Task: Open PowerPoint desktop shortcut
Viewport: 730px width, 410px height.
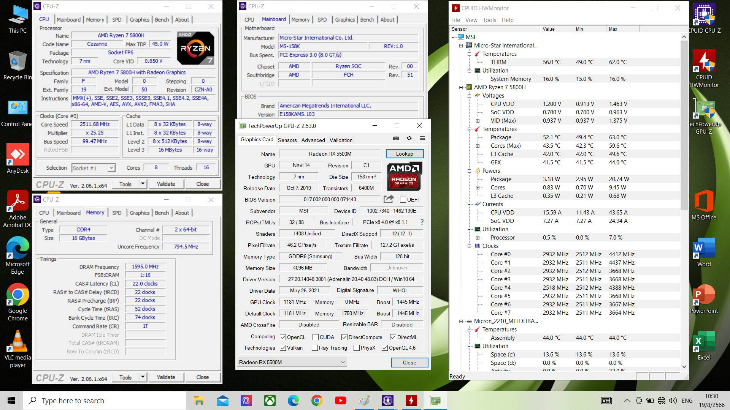Action: [x=704, y=299]
